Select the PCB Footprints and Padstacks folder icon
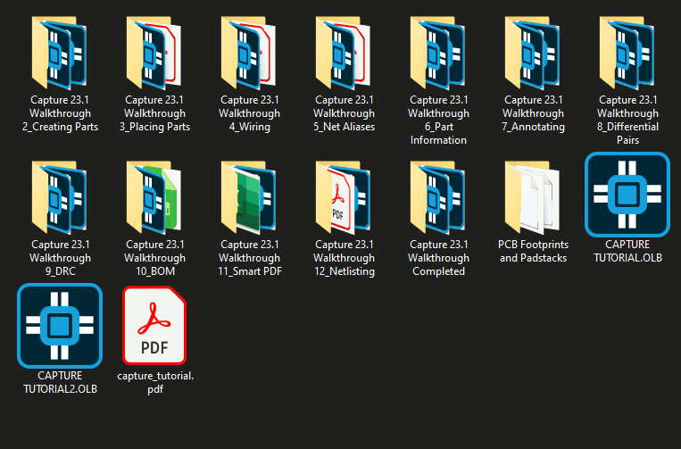 tap(533, 197)
